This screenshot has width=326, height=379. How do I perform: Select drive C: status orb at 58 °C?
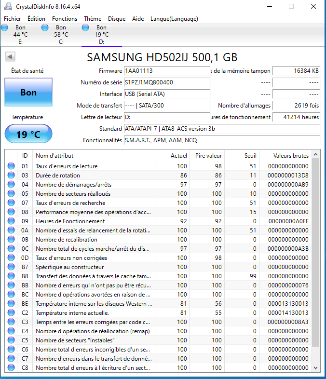pos(45,28)
